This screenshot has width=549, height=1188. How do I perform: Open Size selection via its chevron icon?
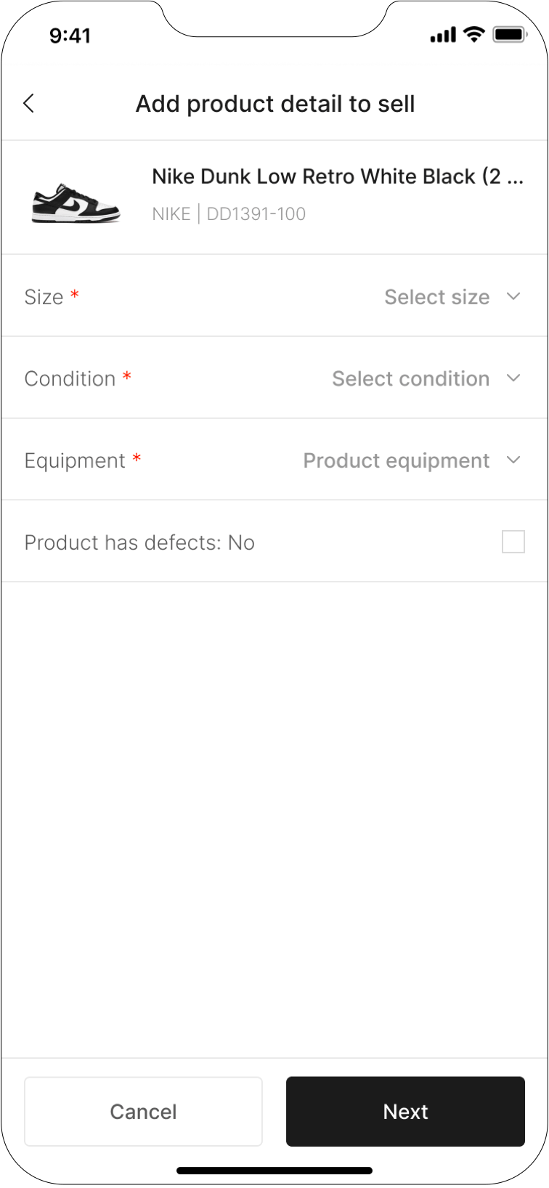(x=513, y=296)
